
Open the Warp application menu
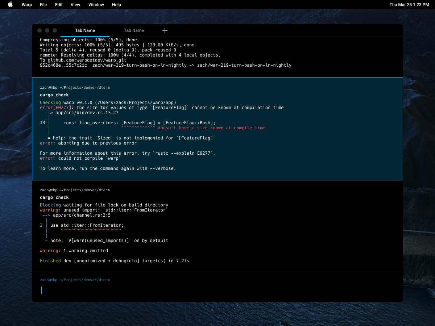(x=26, y=4)
